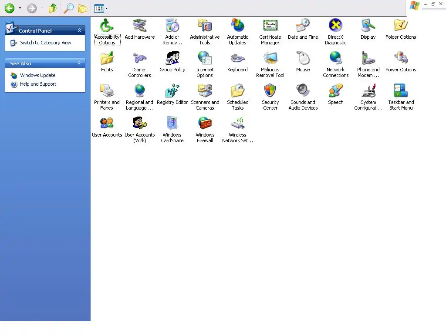This screenshot has height=334, width=446.
Task: Toggle the Folders pane button
Action: click(82, 8)
